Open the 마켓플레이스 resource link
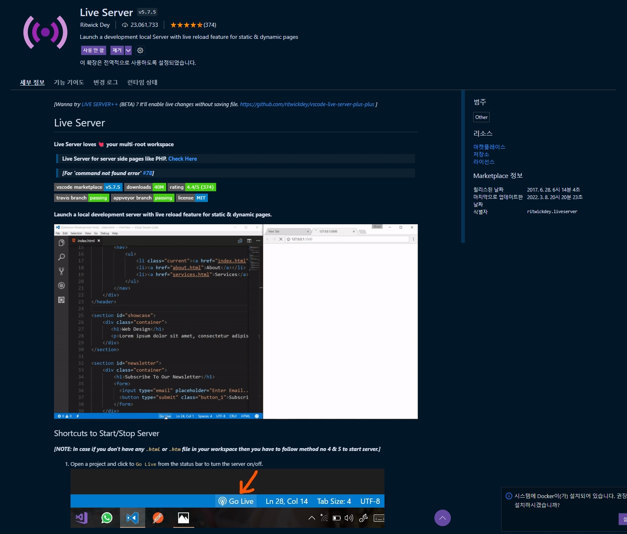 pyautogui.click(x=489, y=147)
